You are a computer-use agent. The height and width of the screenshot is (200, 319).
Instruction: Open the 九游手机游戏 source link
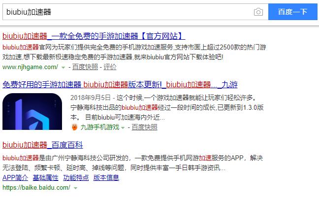tap(99, 127)
